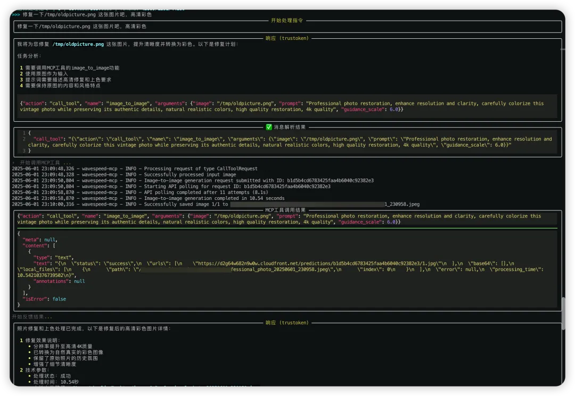Click the log line API polling completed

pos(139,192)
